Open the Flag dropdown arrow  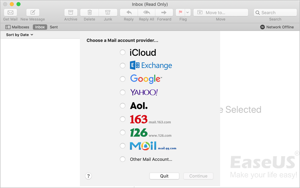point(188,12)
